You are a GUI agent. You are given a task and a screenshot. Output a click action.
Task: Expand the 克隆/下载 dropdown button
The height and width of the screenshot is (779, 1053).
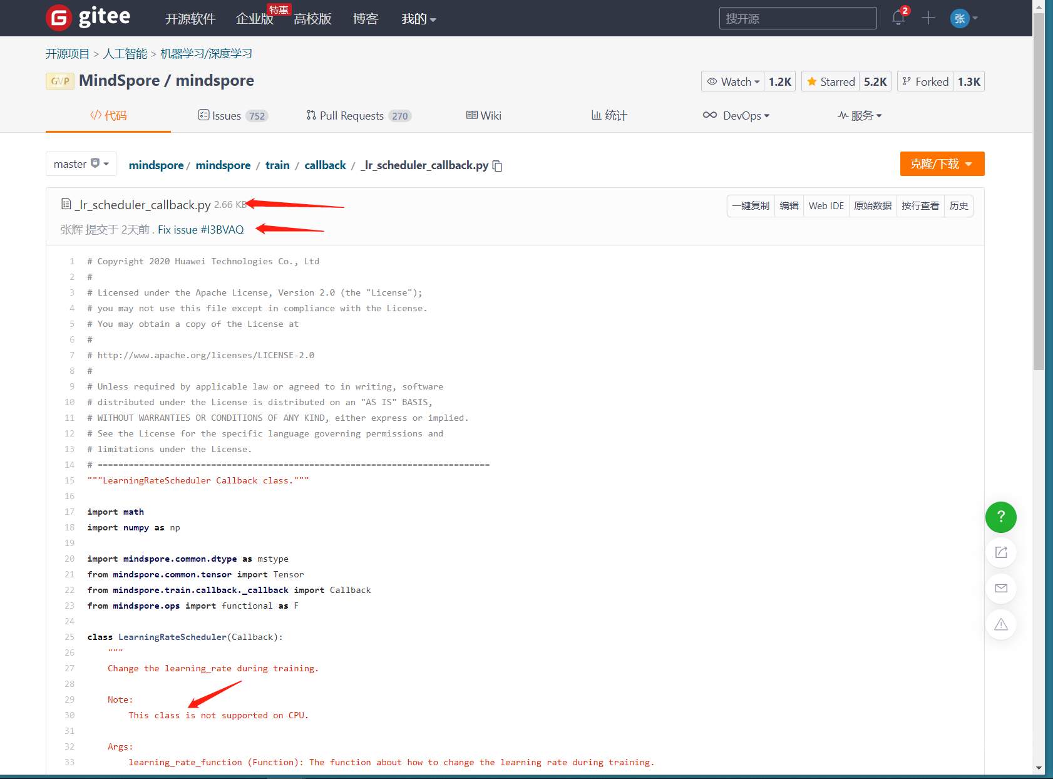pos(942,164)
